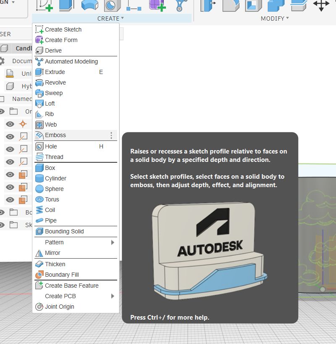
Task: Select Rib menu entry
Action: tap(76, 114)
